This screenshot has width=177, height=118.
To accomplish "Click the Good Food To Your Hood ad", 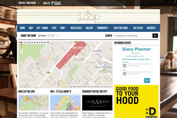I will coord(136,101).
